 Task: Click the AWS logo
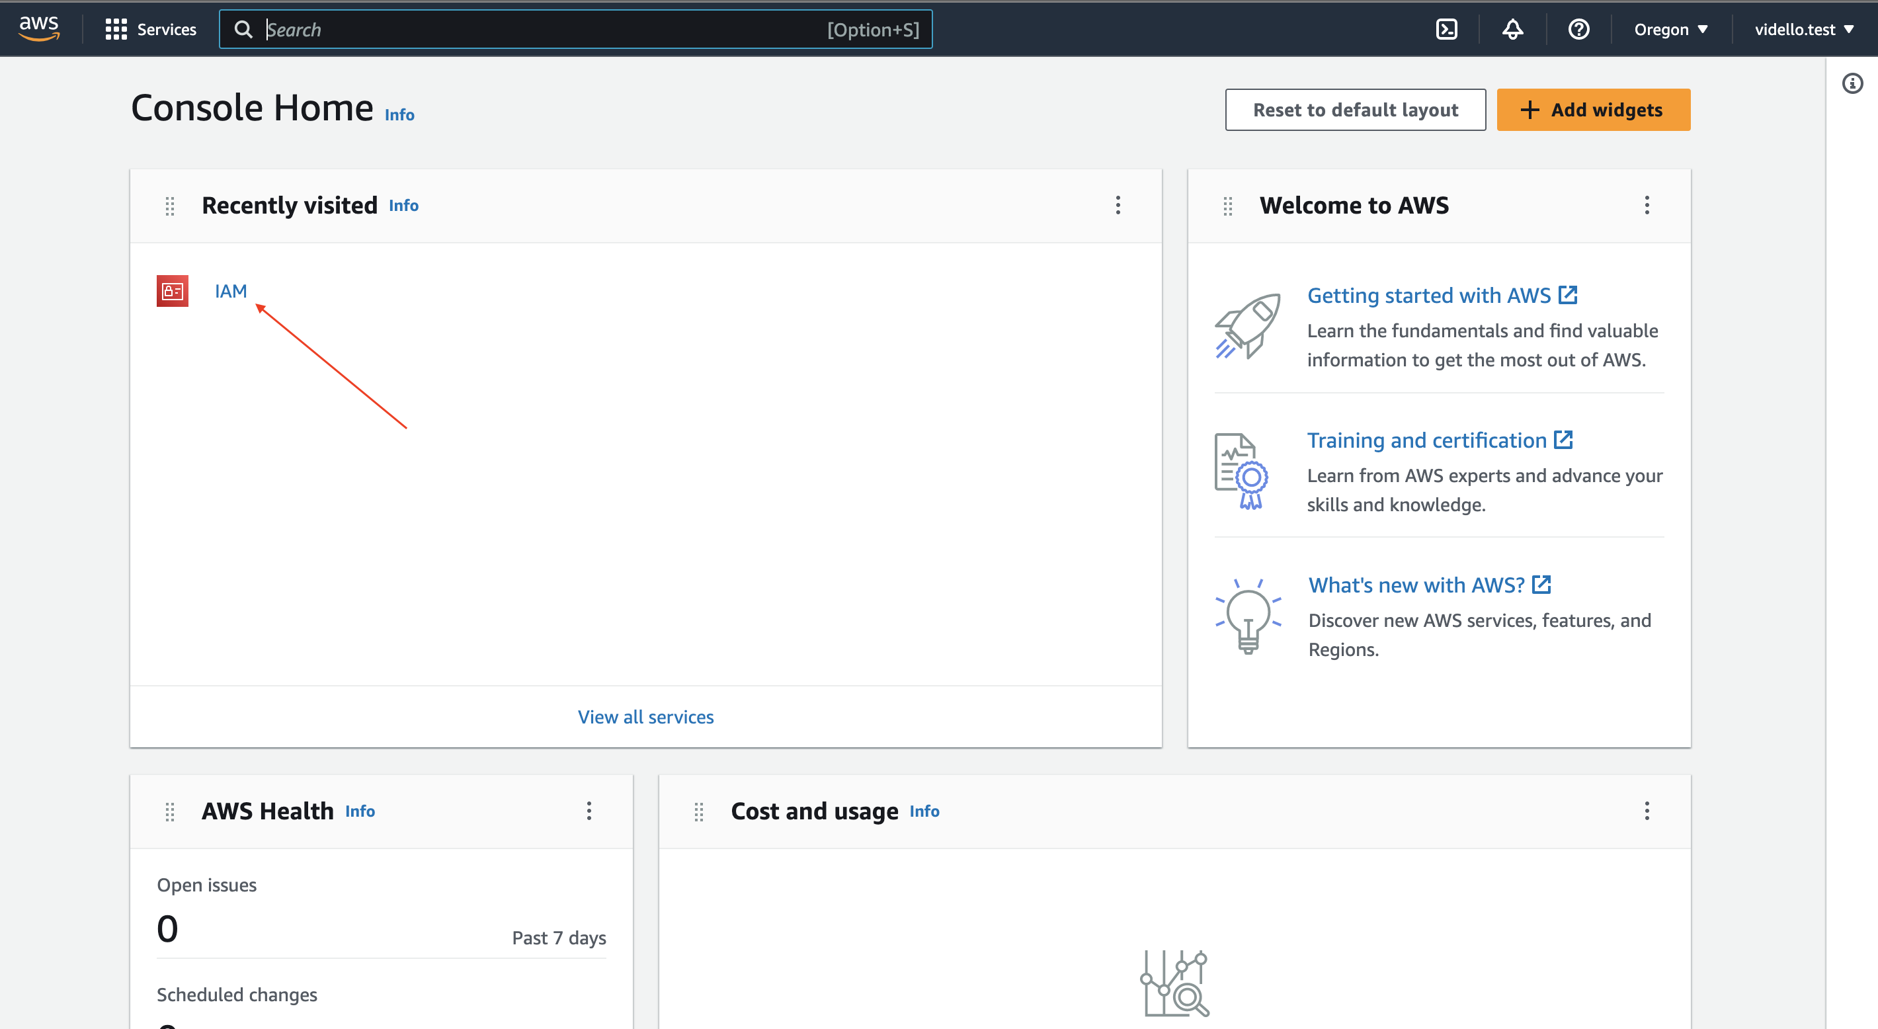tap(38, 28)
